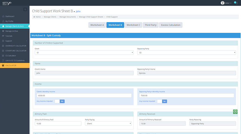
Task: Open the Opposing Party children count dropdown
Action: [x=187, y=53]
